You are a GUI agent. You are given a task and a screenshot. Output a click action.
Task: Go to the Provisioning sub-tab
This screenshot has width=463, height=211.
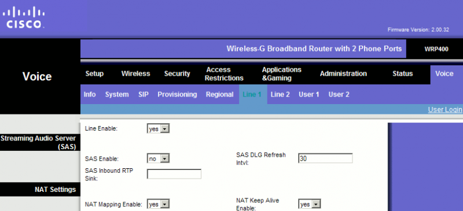click(177, 94)
